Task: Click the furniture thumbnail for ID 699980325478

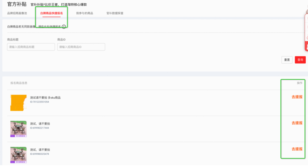Action: pos(18,155)
